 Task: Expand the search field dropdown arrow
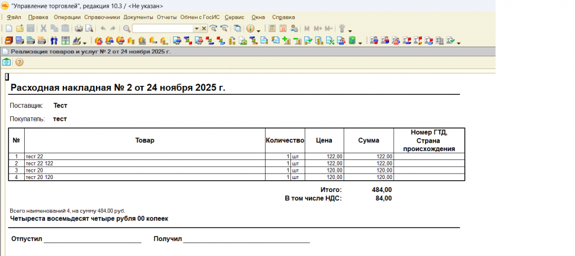tap(196, 29)
